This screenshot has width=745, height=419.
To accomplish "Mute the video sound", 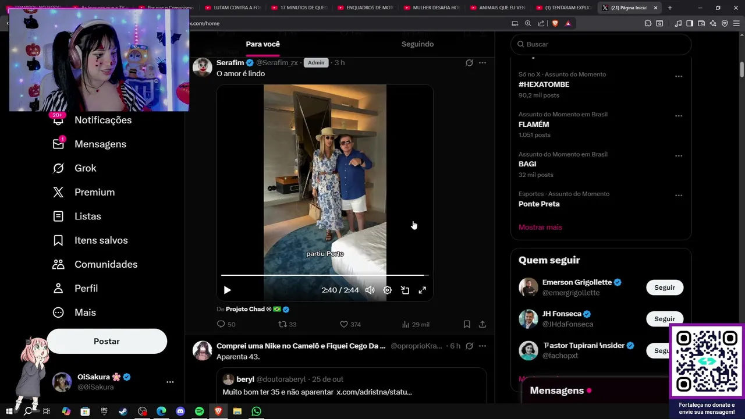I will pos(370,290).
